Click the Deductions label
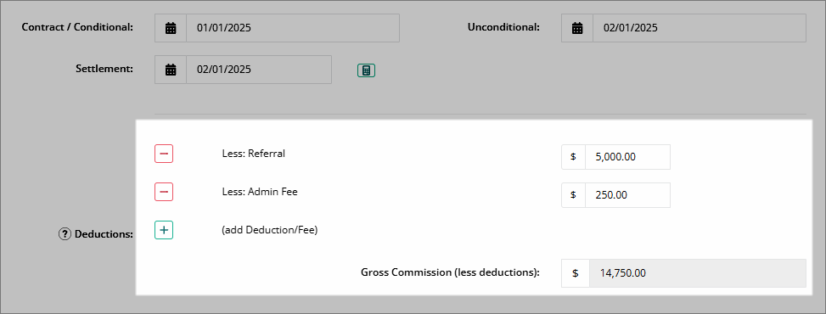Viewport: 826px width, 314px height. (x=104, y=234)
